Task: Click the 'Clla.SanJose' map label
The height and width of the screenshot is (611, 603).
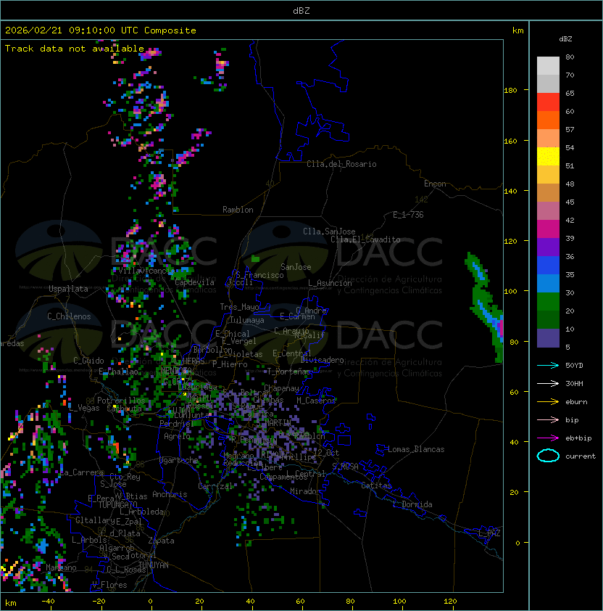Action: (329, 231)
